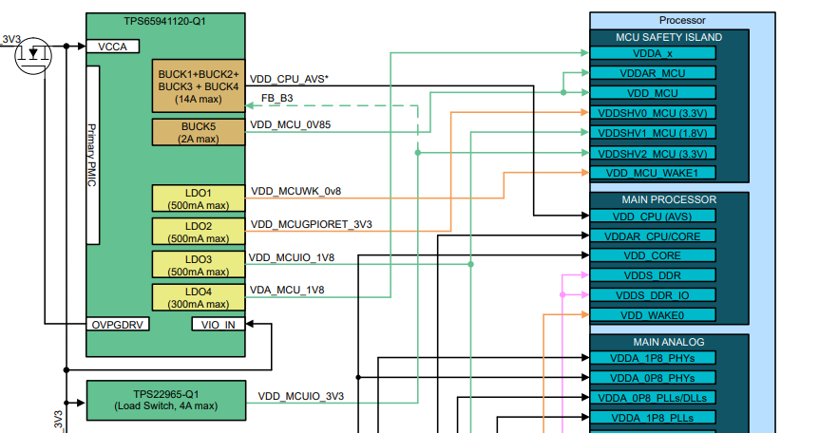Select the VCCA pin box
Image resolution: width=819 pixels, height=433 pixels.
tap(112, 47)
